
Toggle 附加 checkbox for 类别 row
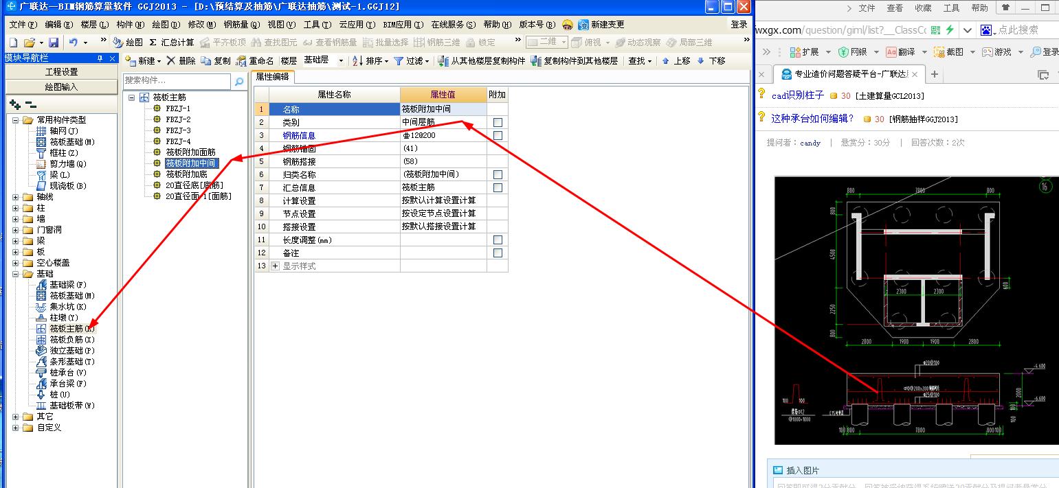click(498, 122)
